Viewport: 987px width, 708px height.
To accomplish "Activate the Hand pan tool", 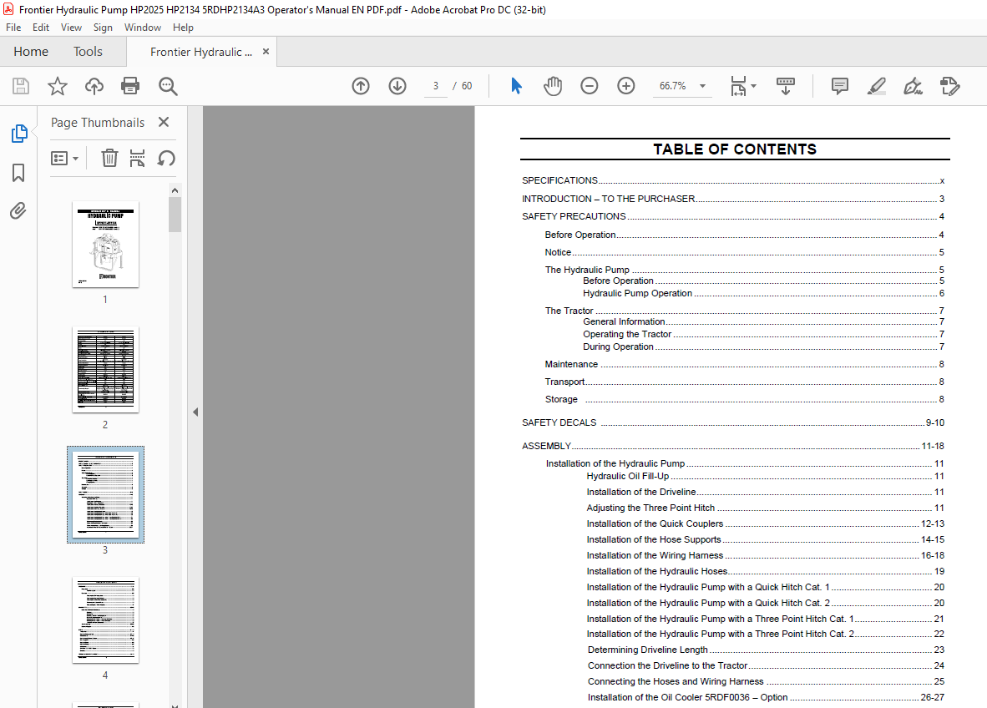I will [553, 86].
